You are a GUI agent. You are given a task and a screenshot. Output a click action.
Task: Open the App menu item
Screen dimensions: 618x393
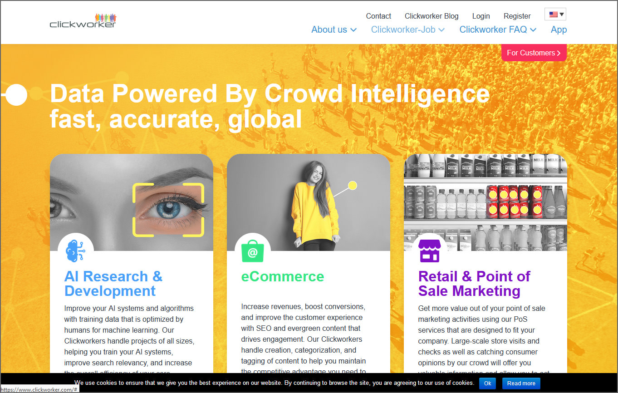point(559,29)
